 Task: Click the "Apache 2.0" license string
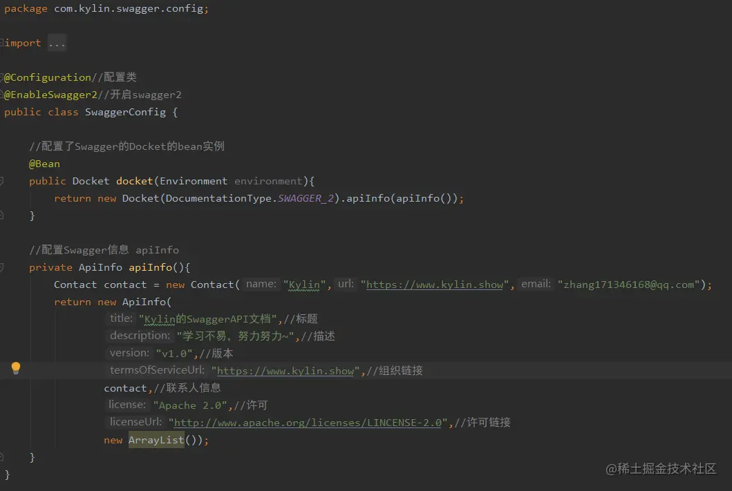[190, 405]
